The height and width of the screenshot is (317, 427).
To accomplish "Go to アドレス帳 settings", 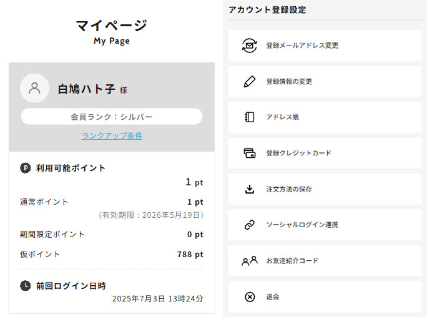I will pyautogui.click(x=283, y=117).
